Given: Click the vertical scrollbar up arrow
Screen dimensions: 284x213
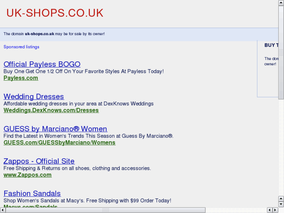Looking at the screenshot, I should 281,3.
